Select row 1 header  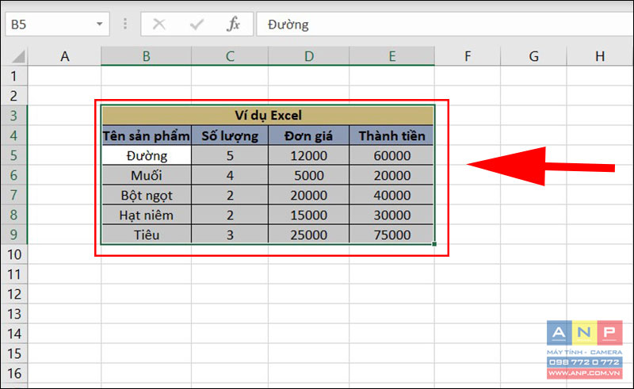(14, 75)
